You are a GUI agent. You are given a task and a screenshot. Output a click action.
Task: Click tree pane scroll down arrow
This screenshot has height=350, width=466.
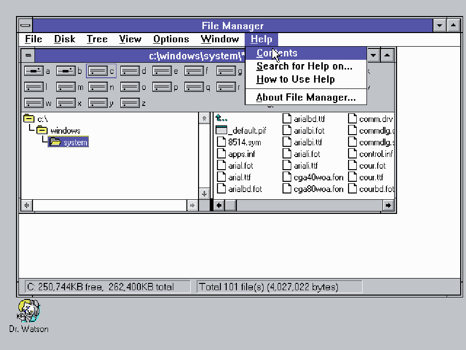(x=204, y=194)
